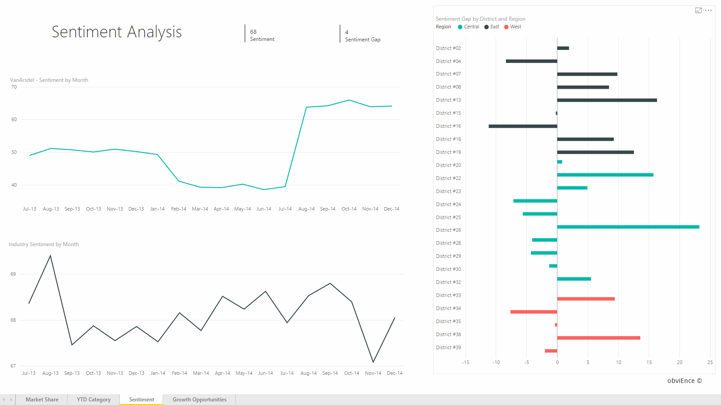
Task: Open more options ellipsis on Sentiment Gap chart
Action: pyautogui.click(x=708, y=10)
